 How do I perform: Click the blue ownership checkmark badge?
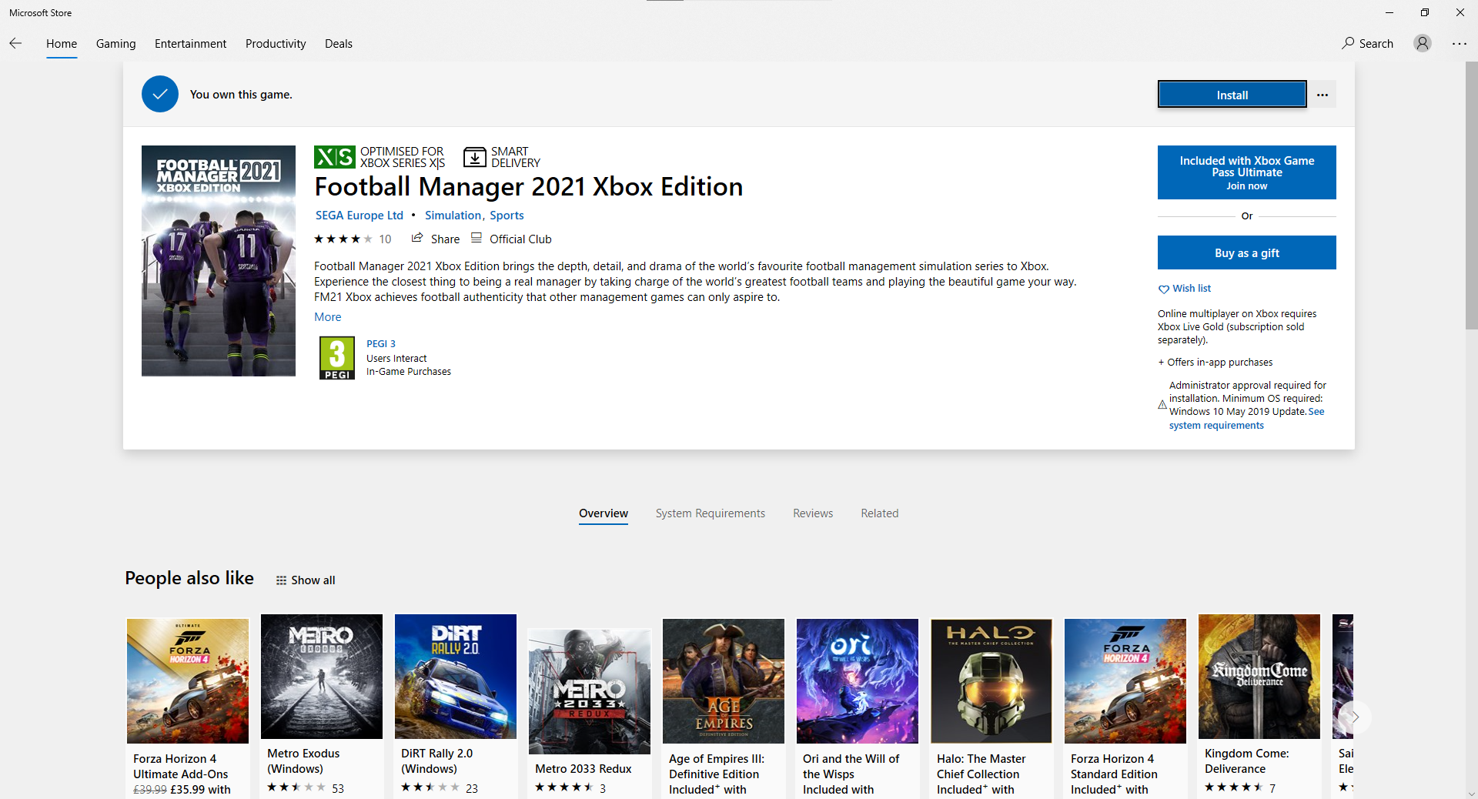point(160,95)
